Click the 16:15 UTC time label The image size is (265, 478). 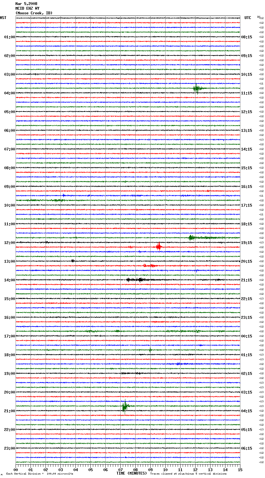click(247, 187)
